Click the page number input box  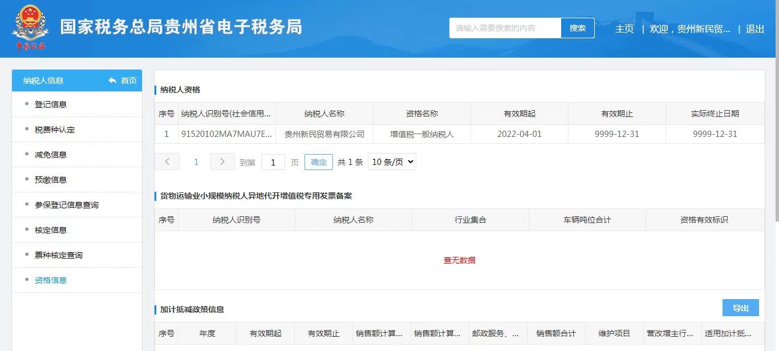(273, 162)
